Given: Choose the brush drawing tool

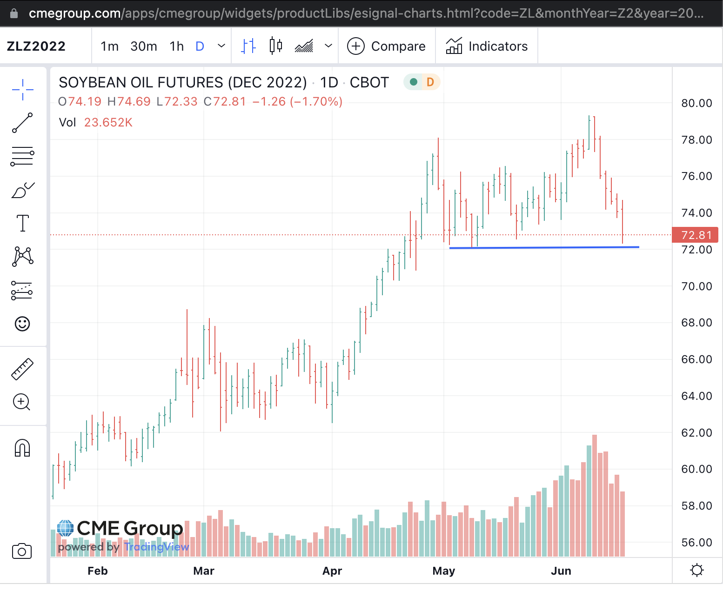Looking at the screenshot, I should (22, 190).
